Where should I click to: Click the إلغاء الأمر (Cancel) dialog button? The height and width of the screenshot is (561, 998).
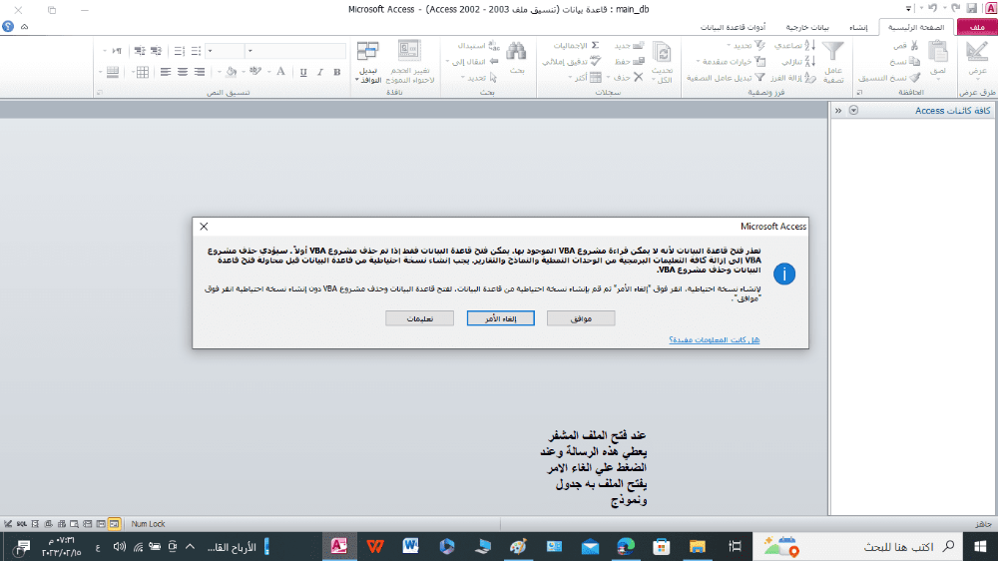[x=500, y=318]
